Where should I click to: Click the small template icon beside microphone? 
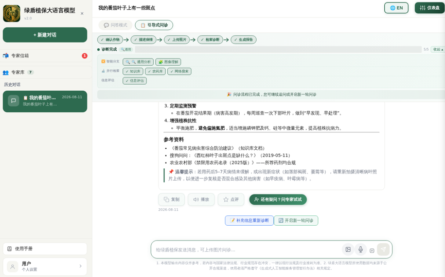tap(372, 250)
